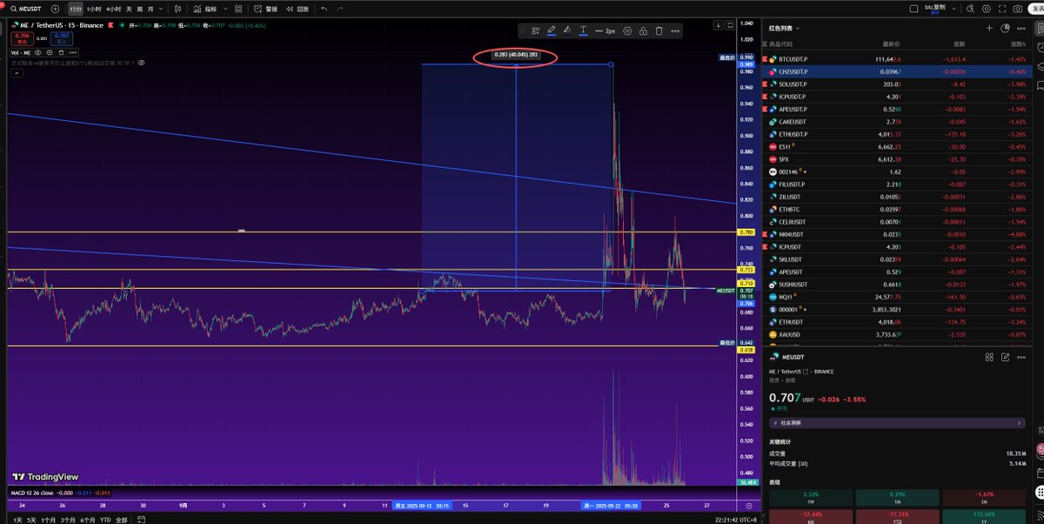Open symbol details grid icon
Image resolution: width=1044 pixels, height=524 pixels.
point(989,357)
